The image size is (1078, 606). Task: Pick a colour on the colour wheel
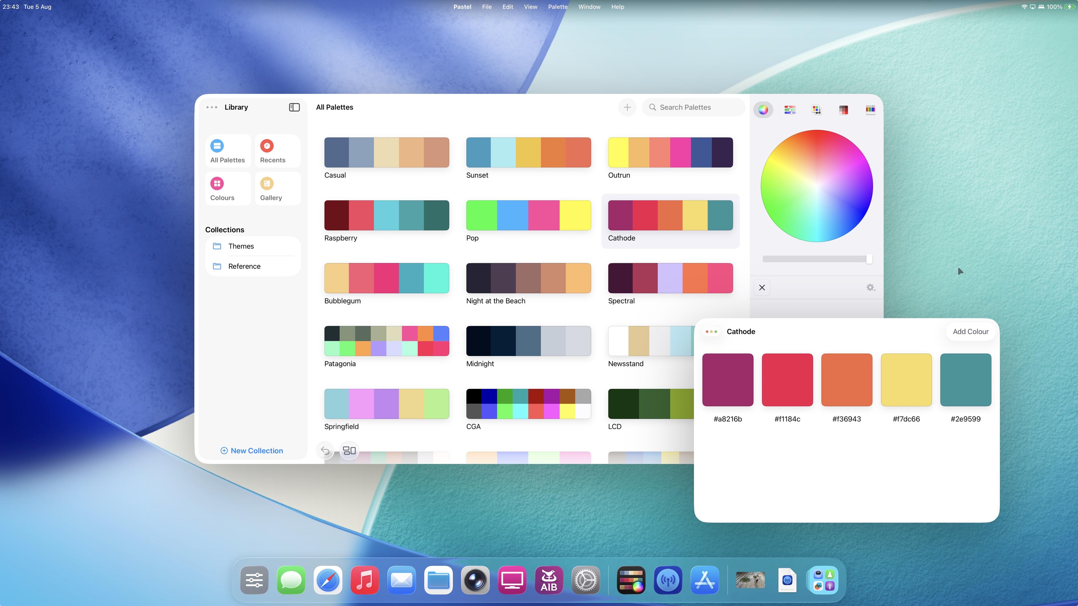[x=816, y=186]
